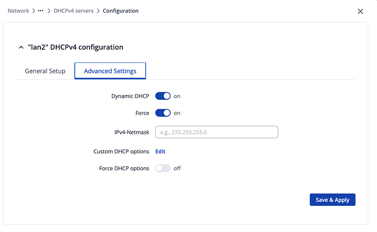377x232 pixels.
Task: Turn off the Force toggle
Action: pyautogui.click(x=163, y=113)
